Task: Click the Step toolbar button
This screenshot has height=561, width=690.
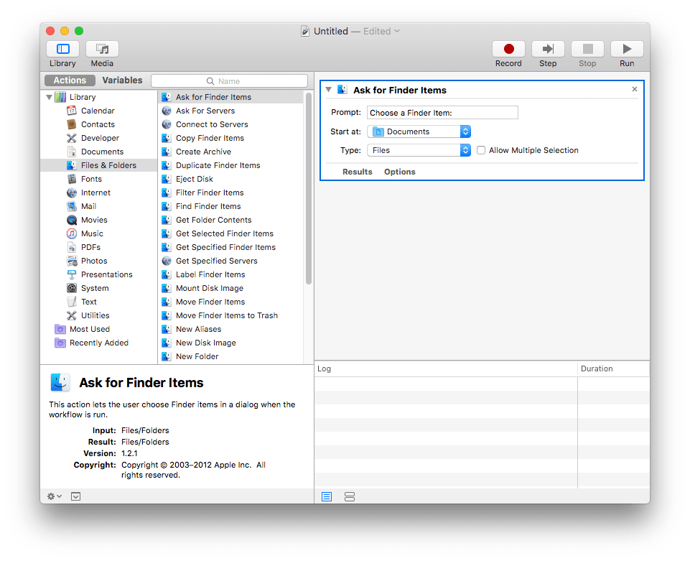Action: point(548,49)
